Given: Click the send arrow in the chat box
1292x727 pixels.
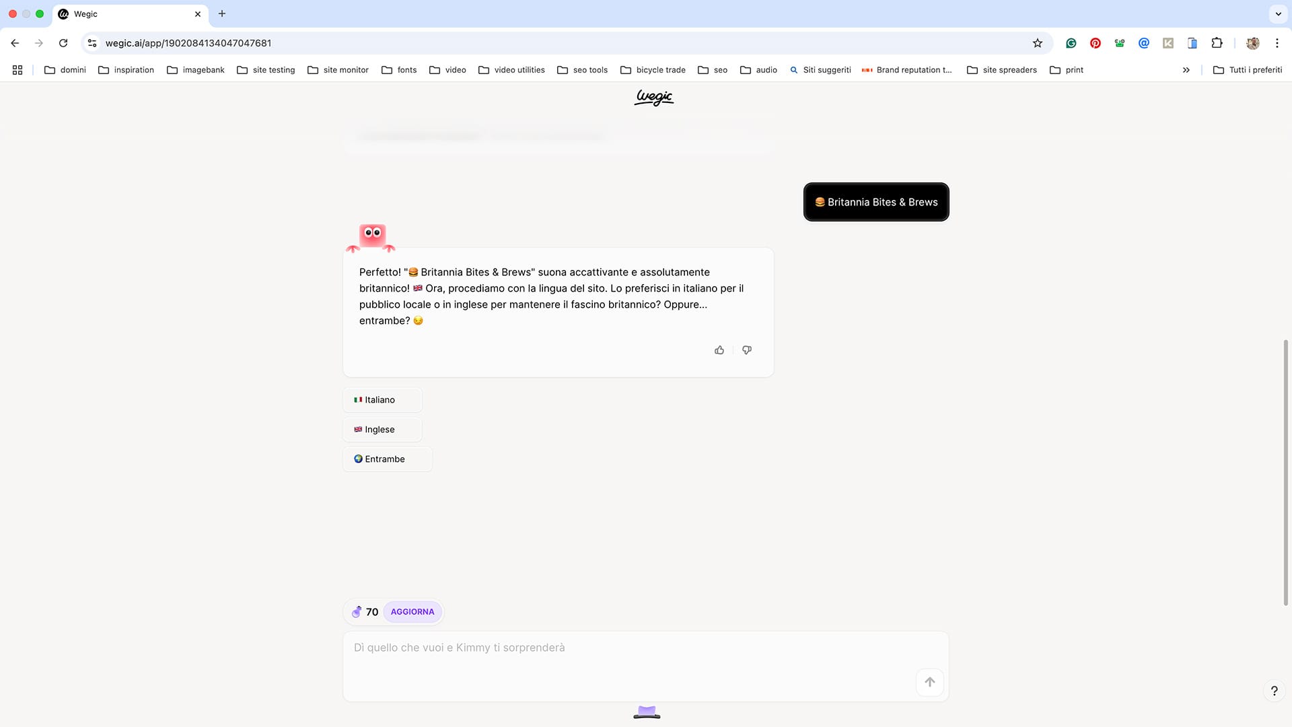Looking at the screenshot, I should click(x=929, y=682).
